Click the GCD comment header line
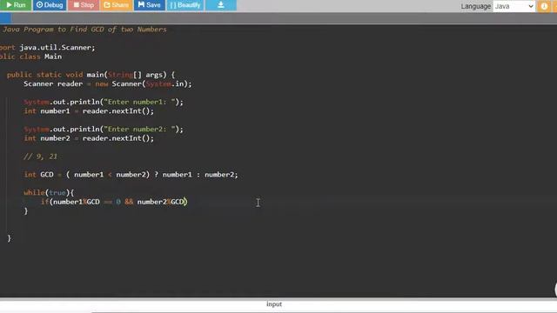The width and height of the screenshot is (557, 313). coord(84,30)
